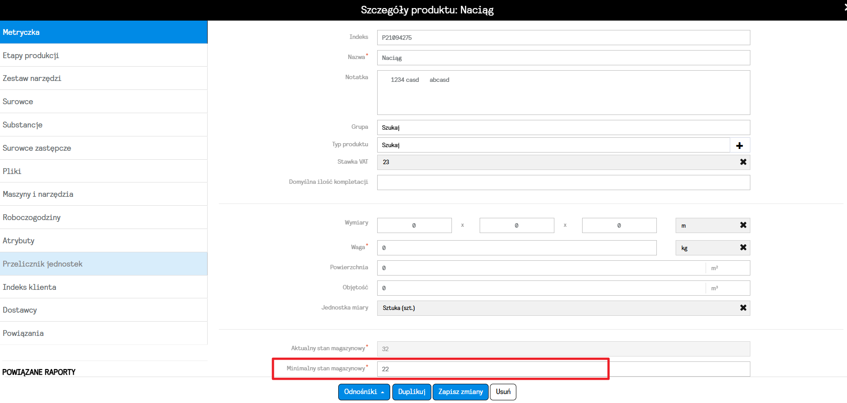Open Przelicznik jednostek tab
Image resolution: width=847 pixels, height=403 pixels.
(103, 264)
